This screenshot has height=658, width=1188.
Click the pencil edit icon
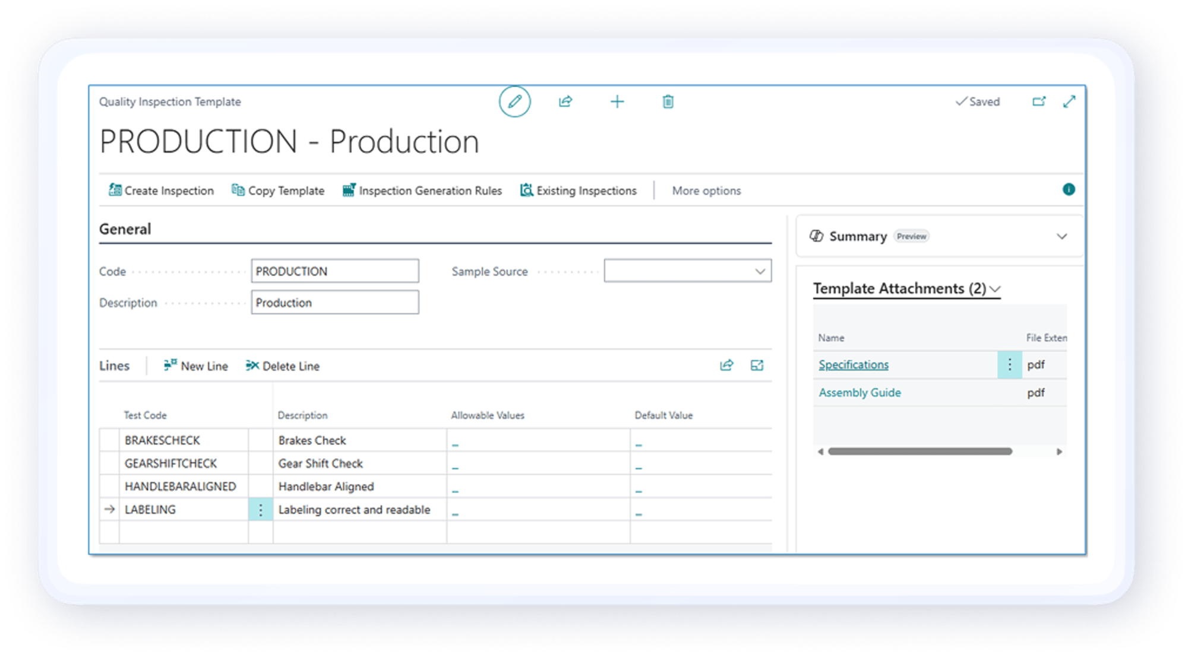pos(514,102)
